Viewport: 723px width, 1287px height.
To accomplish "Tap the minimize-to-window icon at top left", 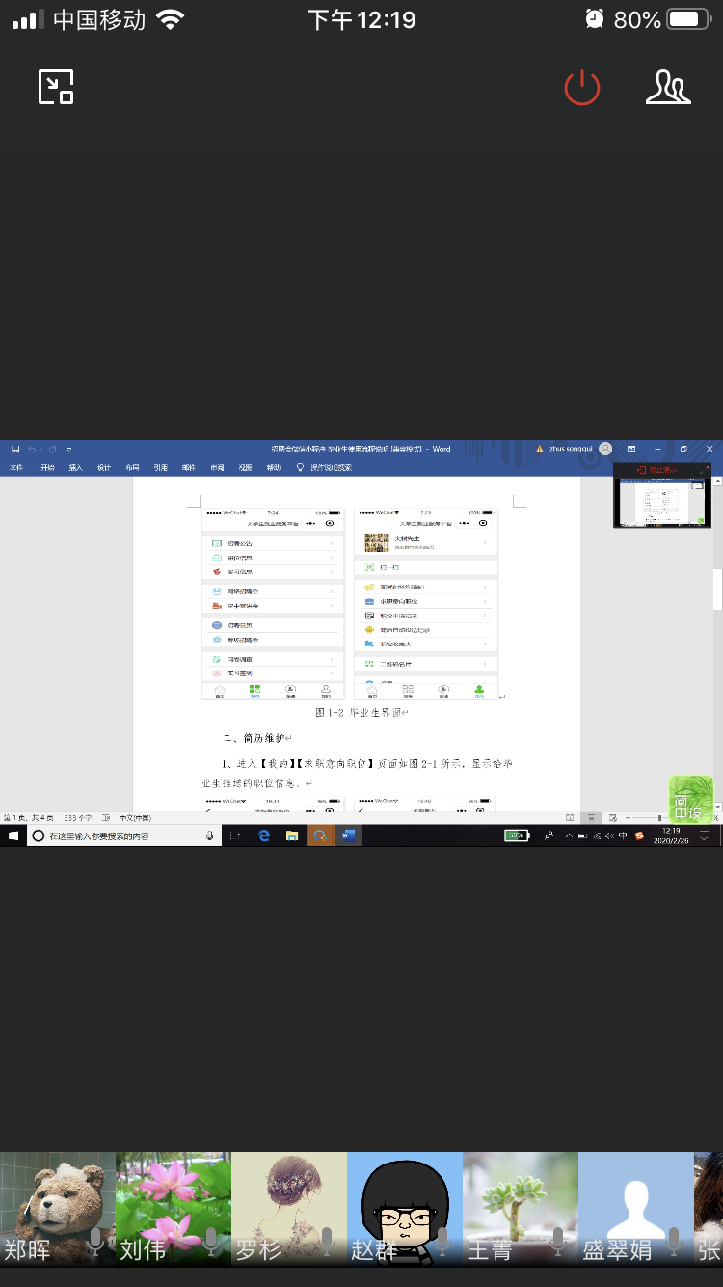I will (x=56, y=88).
